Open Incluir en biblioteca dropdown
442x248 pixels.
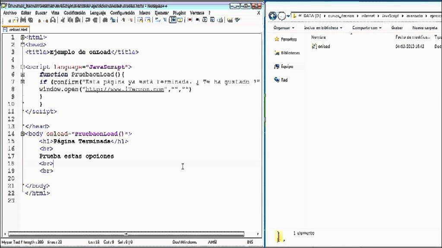point(323,28)
